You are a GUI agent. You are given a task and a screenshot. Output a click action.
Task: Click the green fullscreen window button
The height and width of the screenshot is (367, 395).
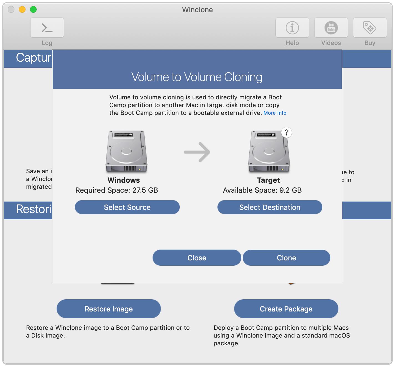coord(33,9)
